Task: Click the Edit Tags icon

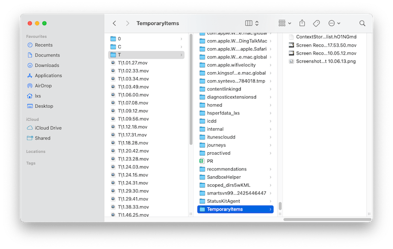Action: (316, 23)
